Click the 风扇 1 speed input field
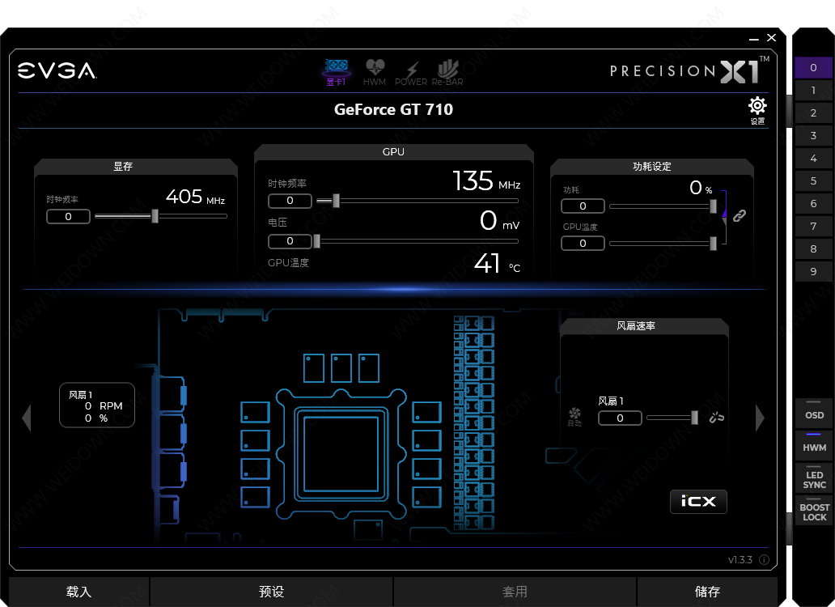 pyautogui.click(x=620, y=418)
